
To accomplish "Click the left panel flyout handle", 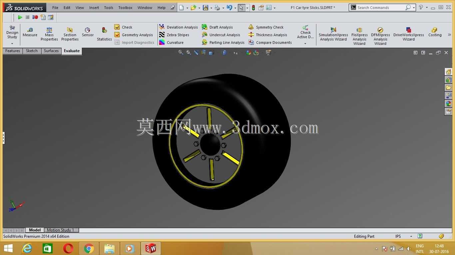I will (3, 137).
